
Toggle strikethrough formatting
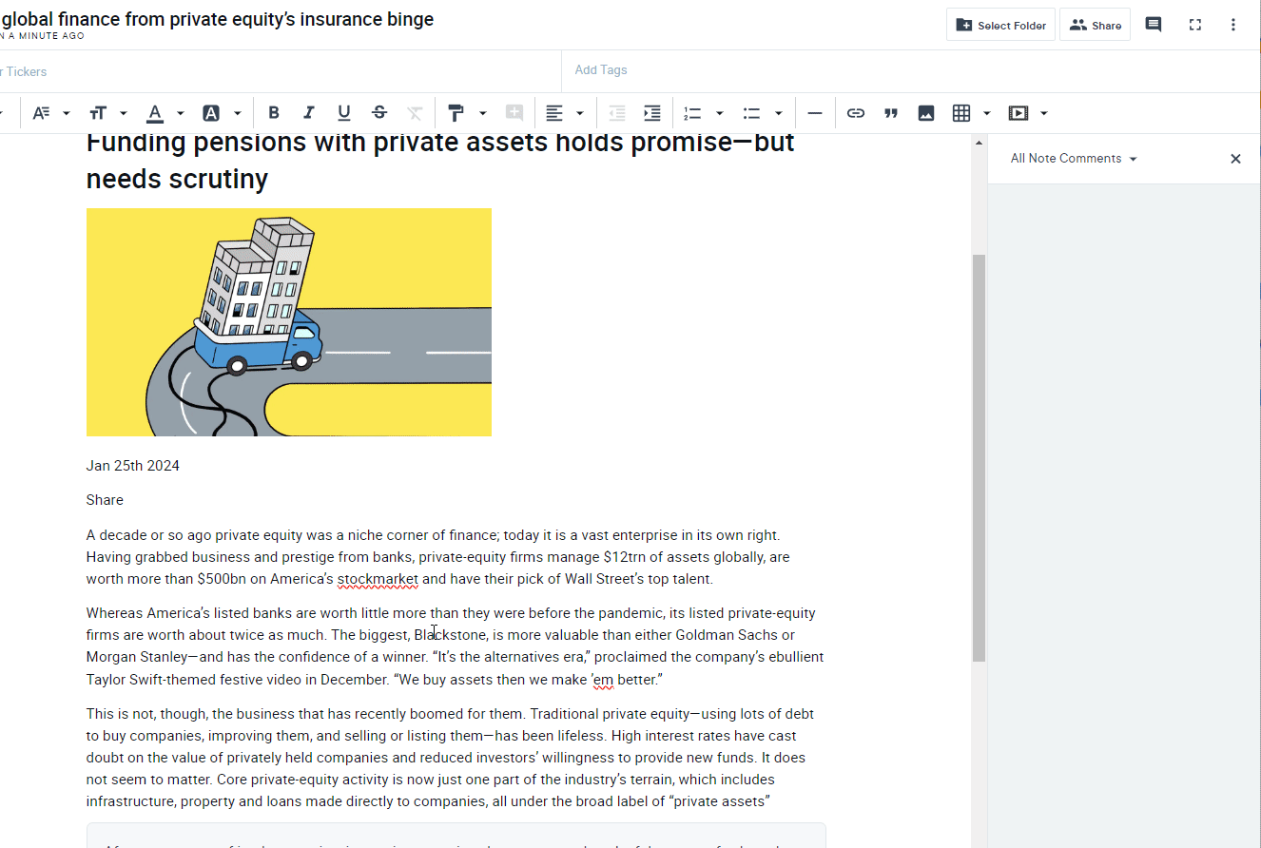[x=379, y=113]
